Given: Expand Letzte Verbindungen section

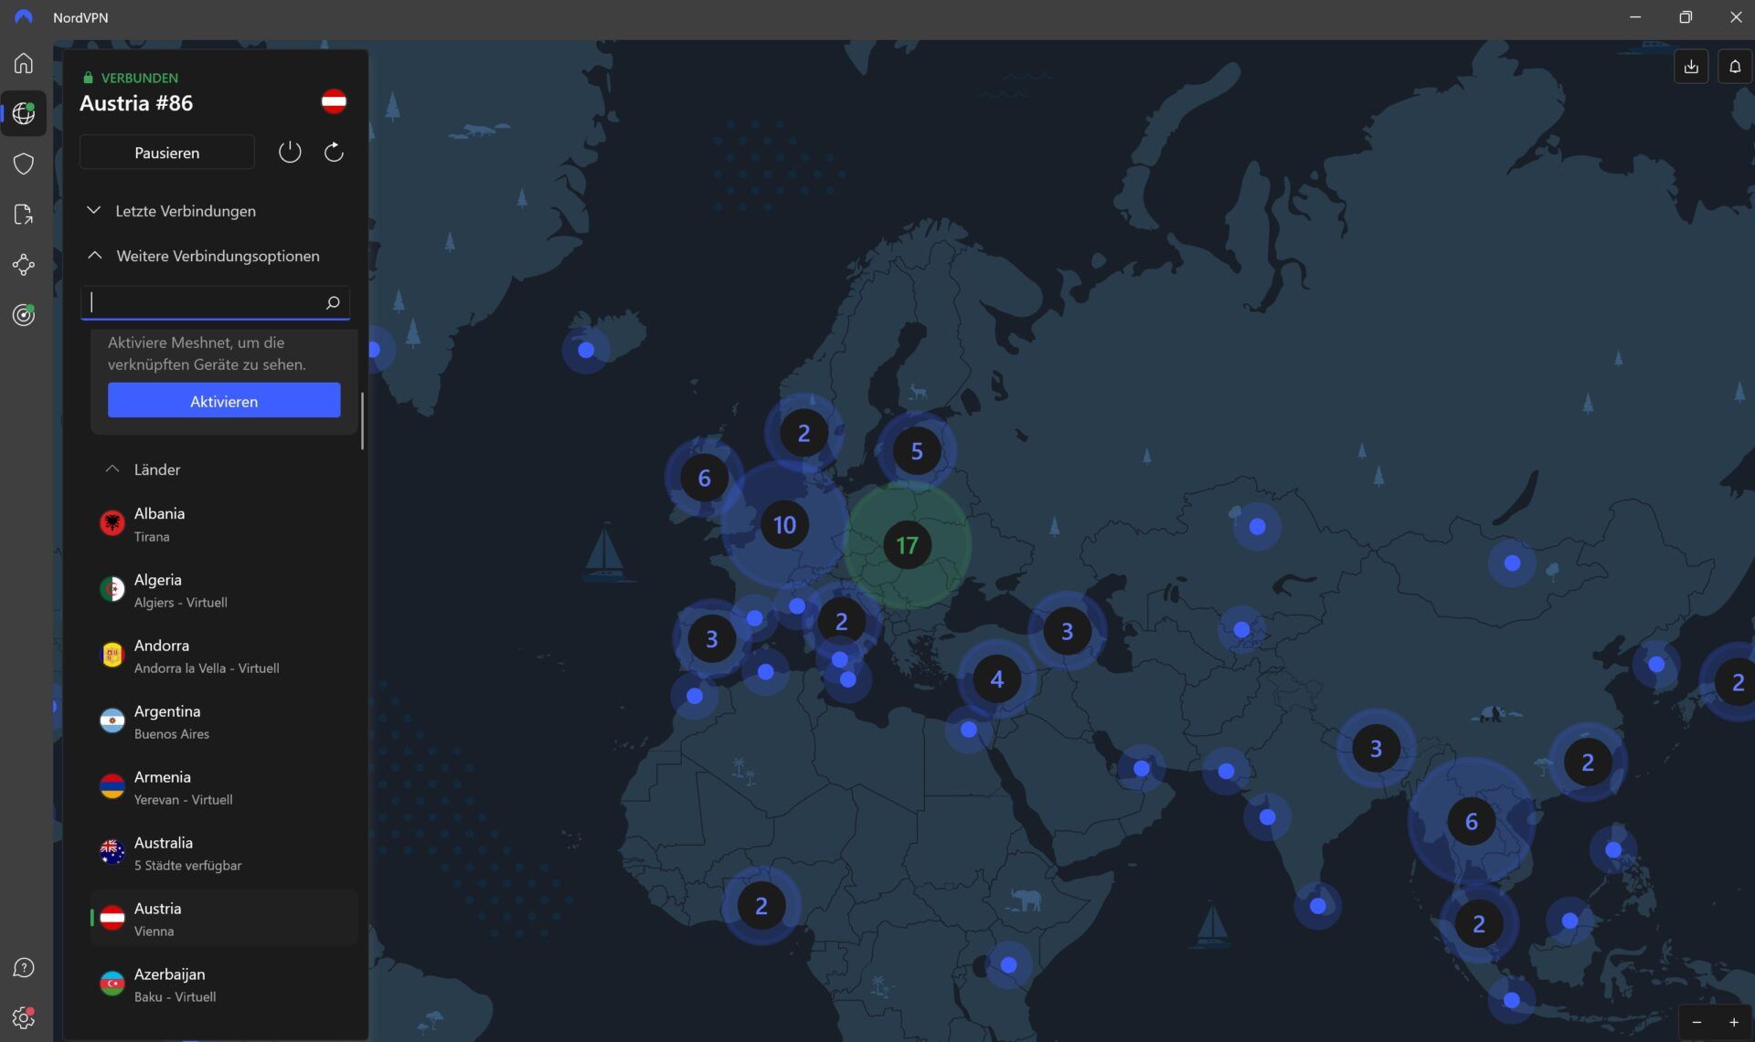Looking at the screenshot, I should 171,211.
